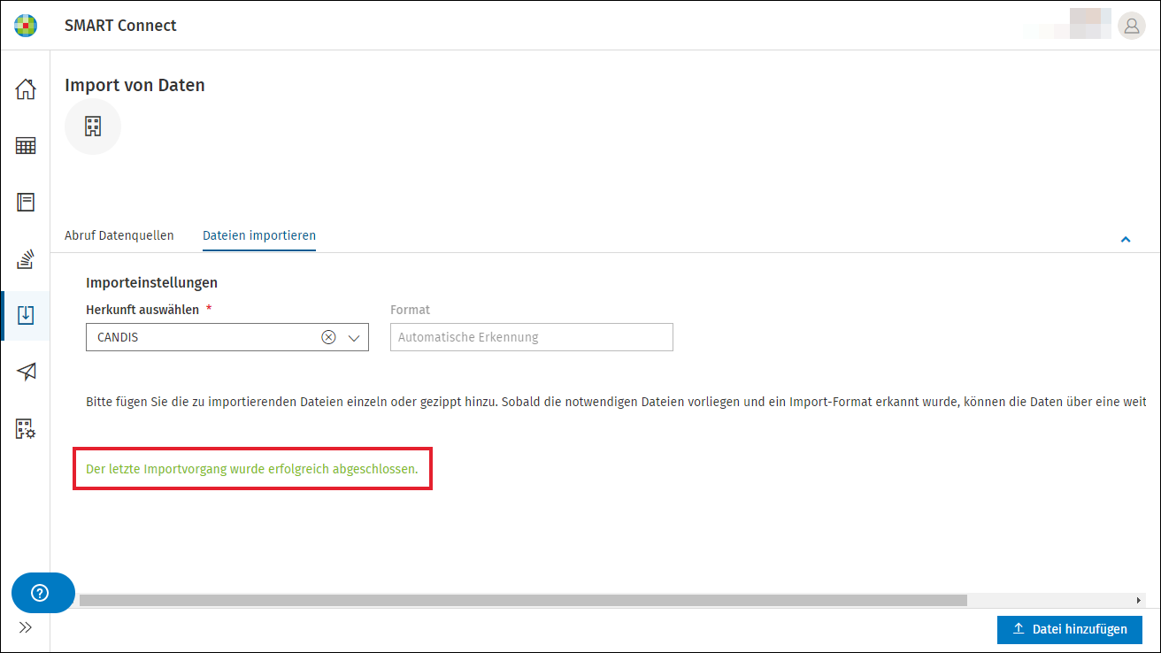Open the document stack icon in sidebar
This screenshot has height=653, width=1161.
(26, 259)
